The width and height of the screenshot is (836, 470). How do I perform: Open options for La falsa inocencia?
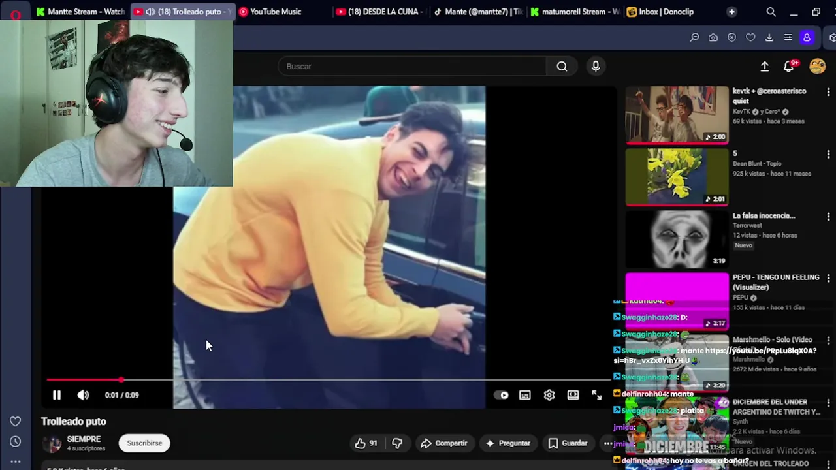(828, 217)
